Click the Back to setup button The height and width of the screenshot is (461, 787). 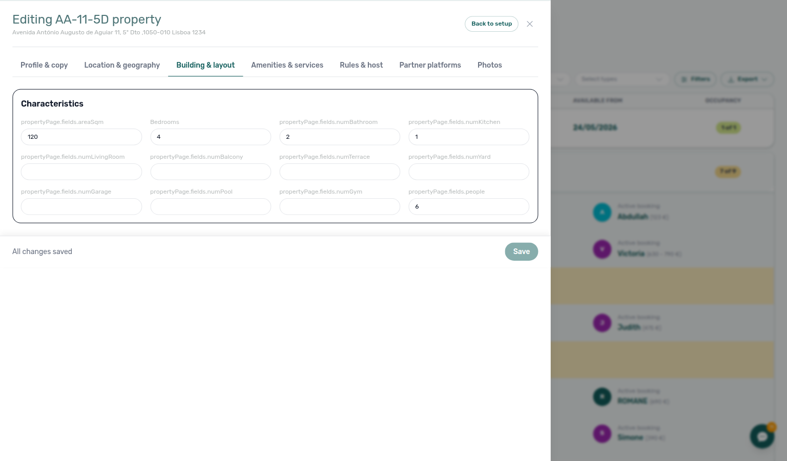(x=491, y=24)
